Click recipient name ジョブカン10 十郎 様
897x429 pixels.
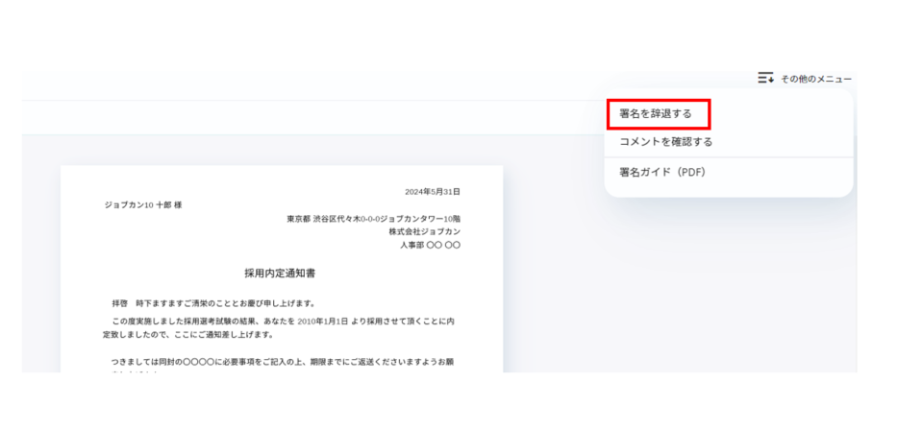(x=143, y=205)
